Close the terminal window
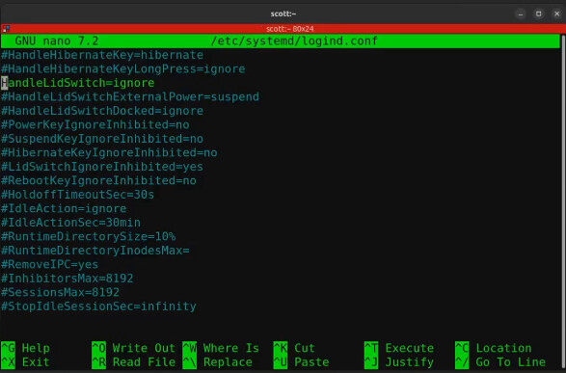566x373 pixels. tap(556, 14)
